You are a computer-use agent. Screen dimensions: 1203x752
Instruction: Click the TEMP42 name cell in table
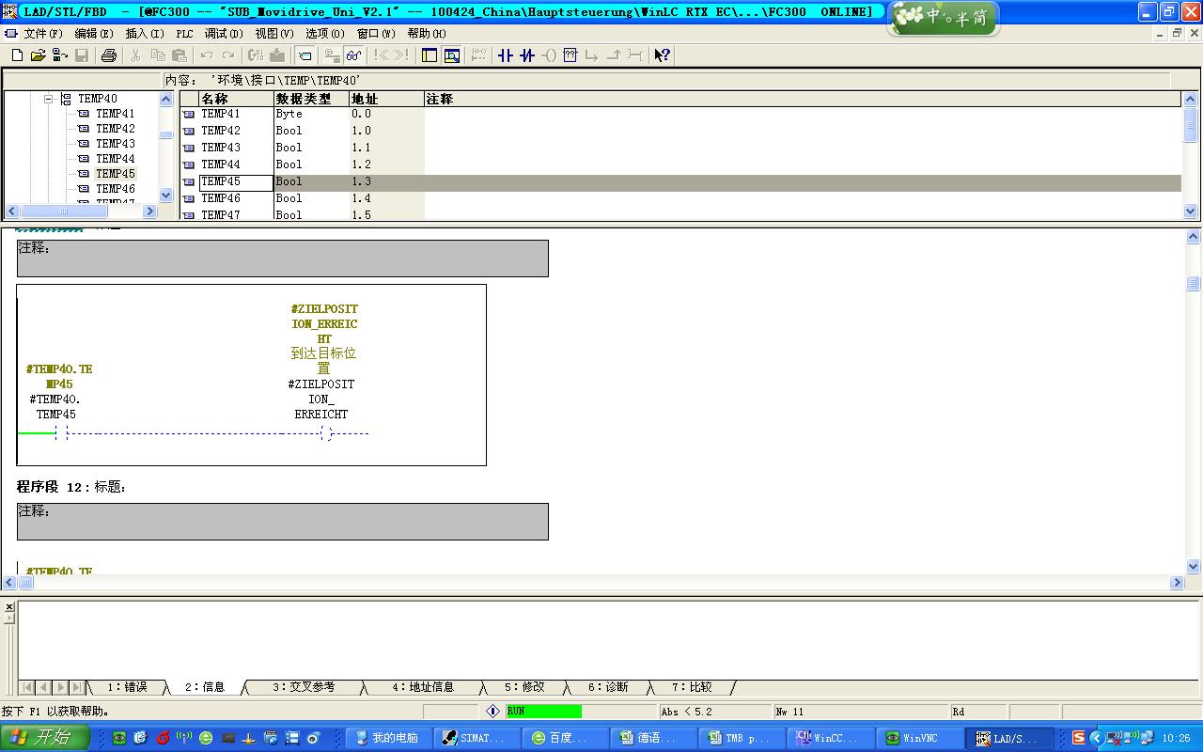pos(236,131)
